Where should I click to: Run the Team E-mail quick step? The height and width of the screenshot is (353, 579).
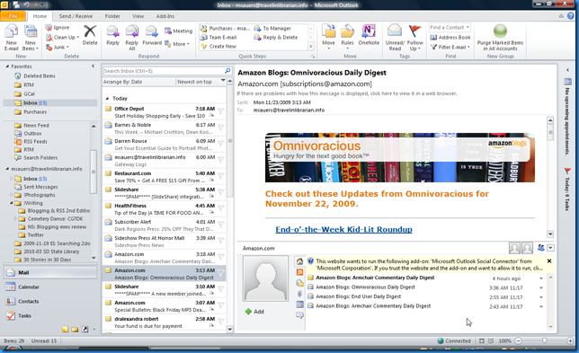(218, 37)
